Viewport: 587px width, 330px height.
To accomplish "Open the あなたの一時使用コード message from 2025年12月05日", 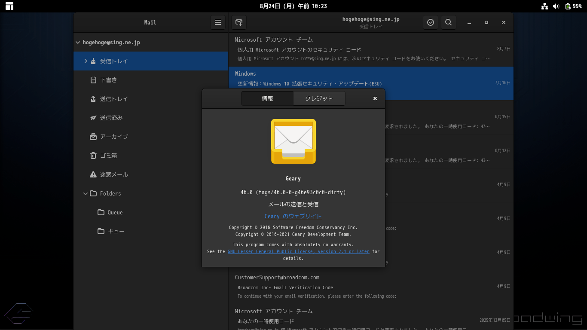I will [371, 317].
